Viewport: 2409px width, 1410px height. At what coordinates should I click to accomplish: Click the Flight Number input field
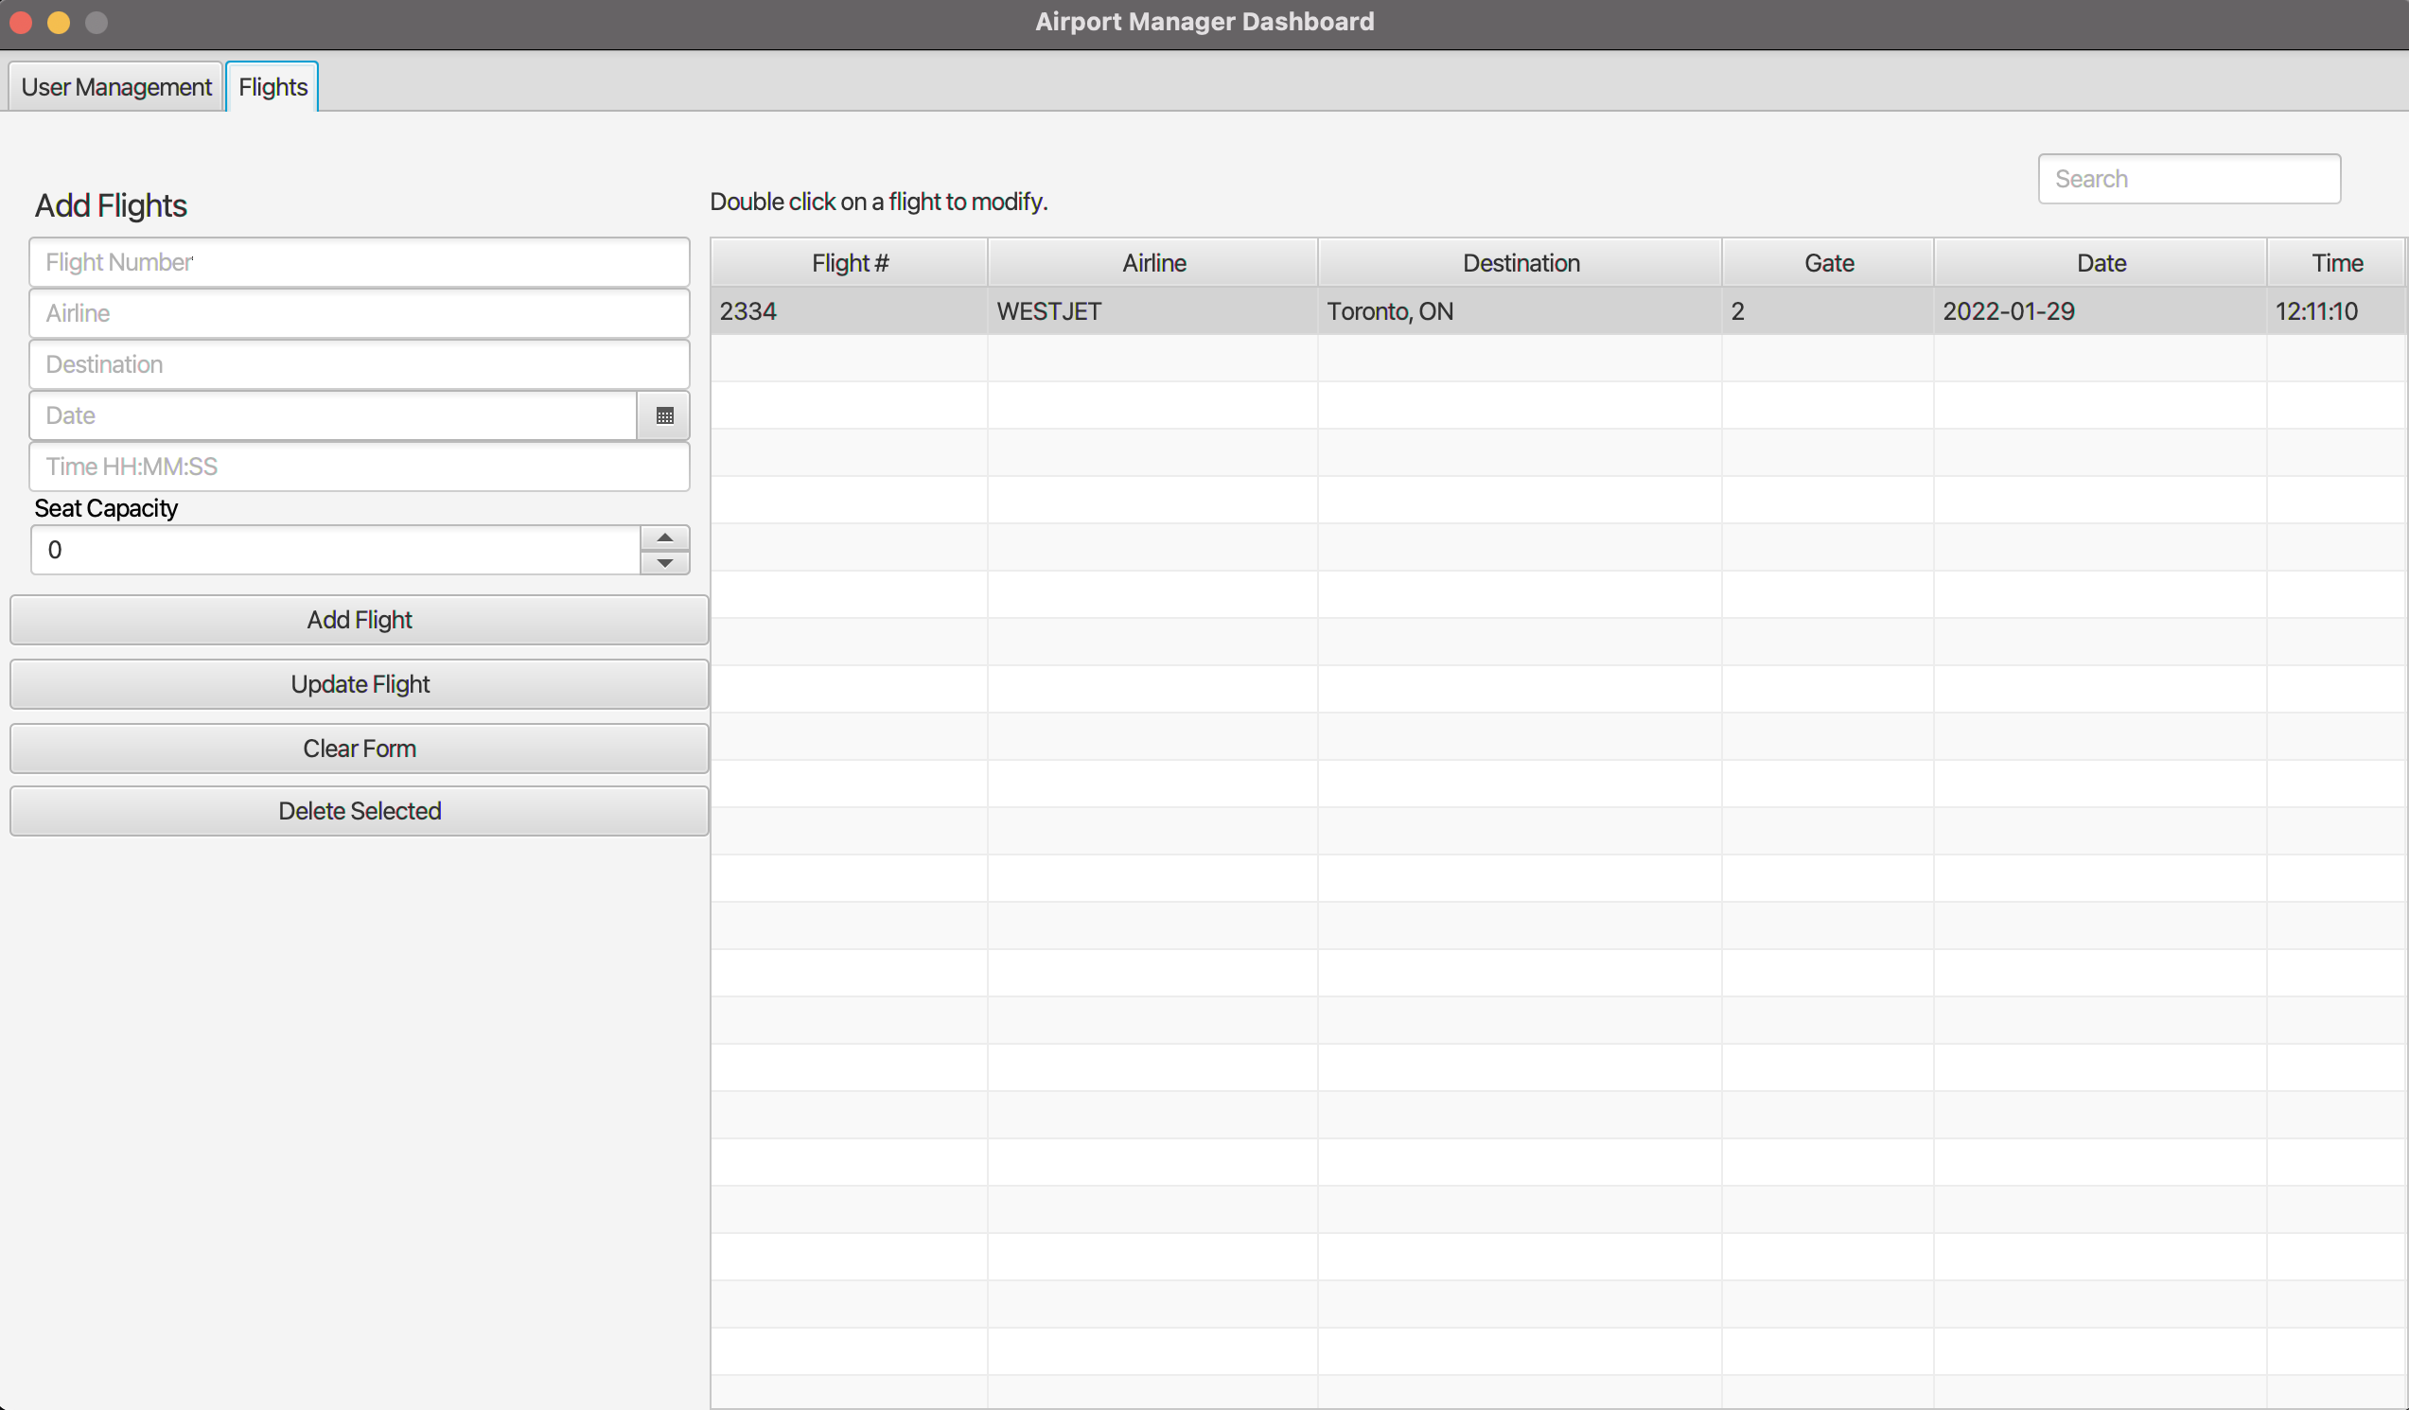point(359,261)
